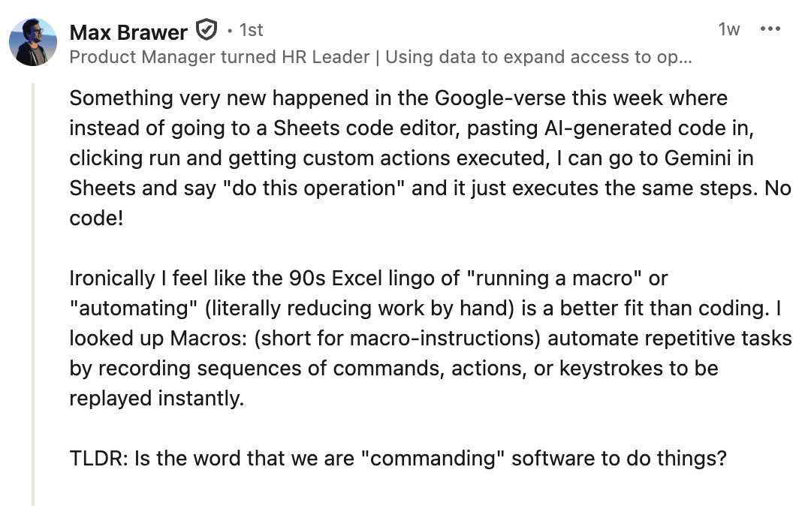Viewport: 811px width, 506px height.
Task: Open Max Brawer's profile photo
Action: [x=33, y=42]
